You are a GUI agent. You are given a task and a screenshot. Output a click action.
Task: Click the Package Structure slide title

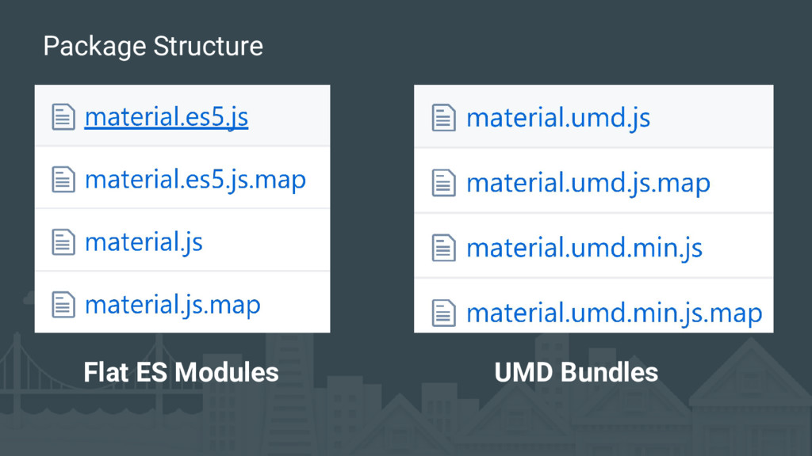point(153,46)
